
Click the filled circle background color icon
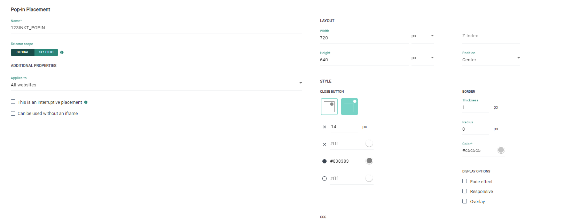[324, 161]
